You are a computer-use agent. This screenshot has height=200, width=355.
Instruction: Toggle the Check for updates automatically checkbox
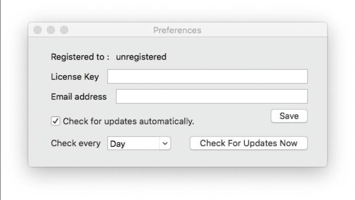tap(55, 121)
